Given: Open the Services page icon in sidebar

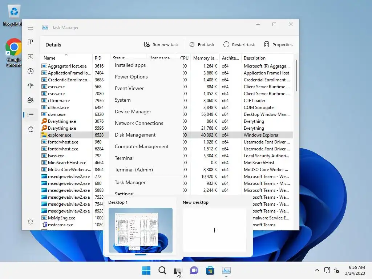Looking at the screenshot, I should (x=31, y=129).
